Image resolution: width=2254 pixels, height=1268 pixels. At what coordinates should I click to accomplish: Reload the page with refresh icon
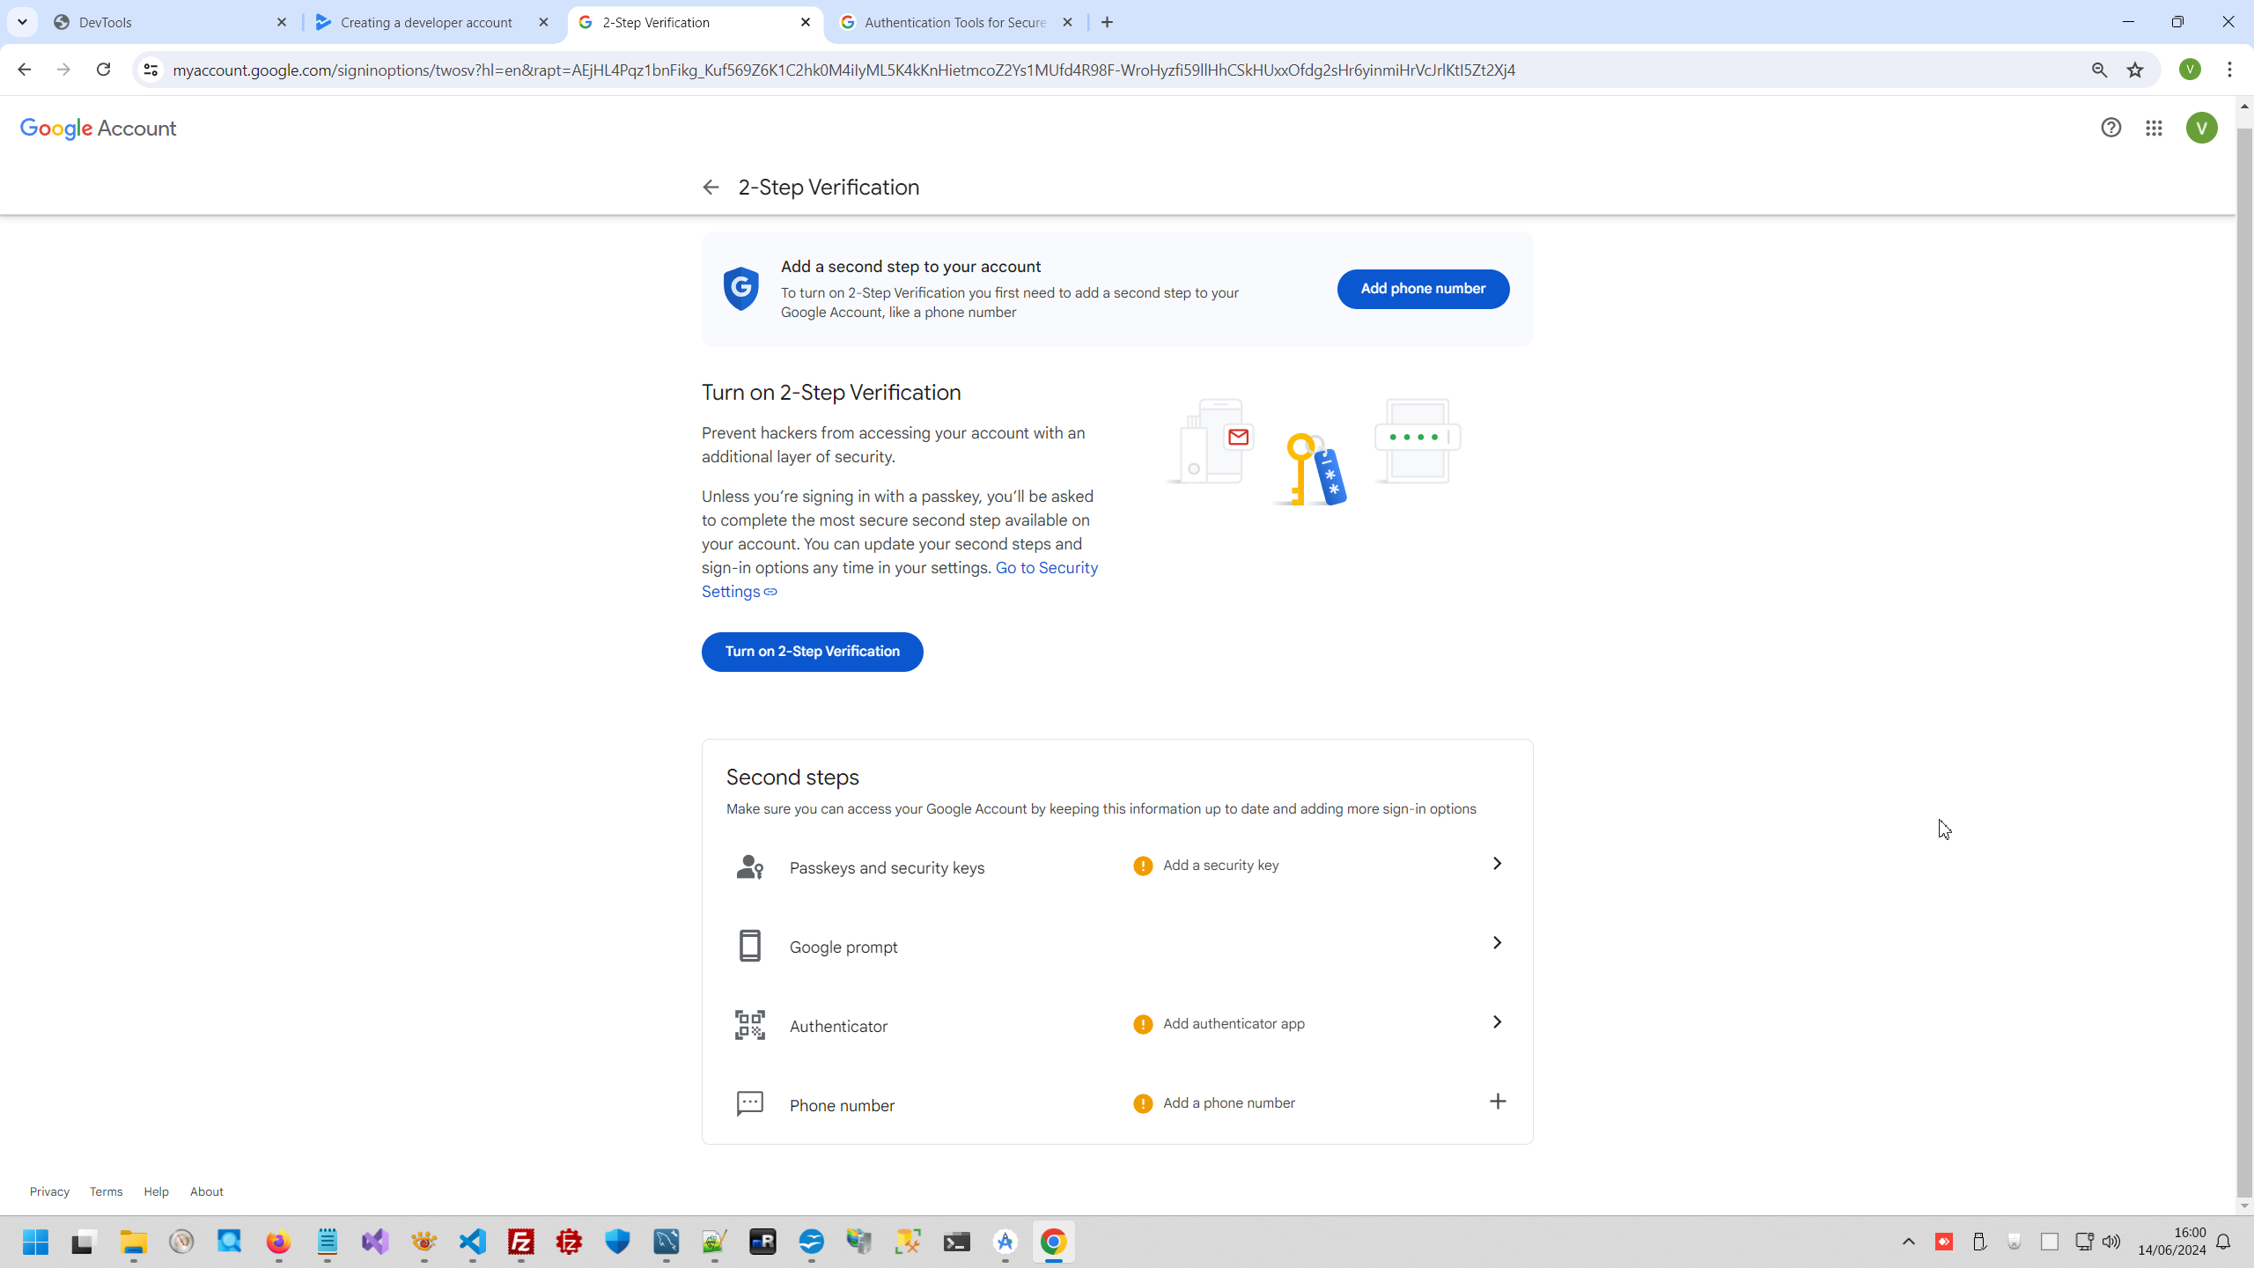click(103, 70)
